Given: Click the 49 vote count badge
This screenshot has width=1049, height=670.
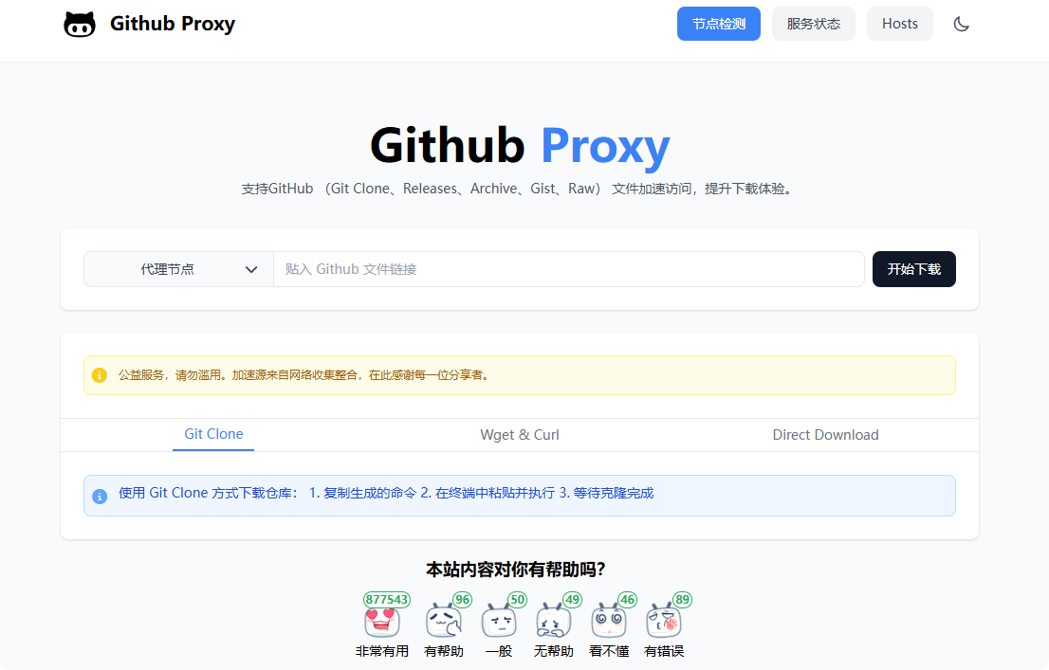Looking at the screenshot, I should pyautogui.click(x=572, y=600).
